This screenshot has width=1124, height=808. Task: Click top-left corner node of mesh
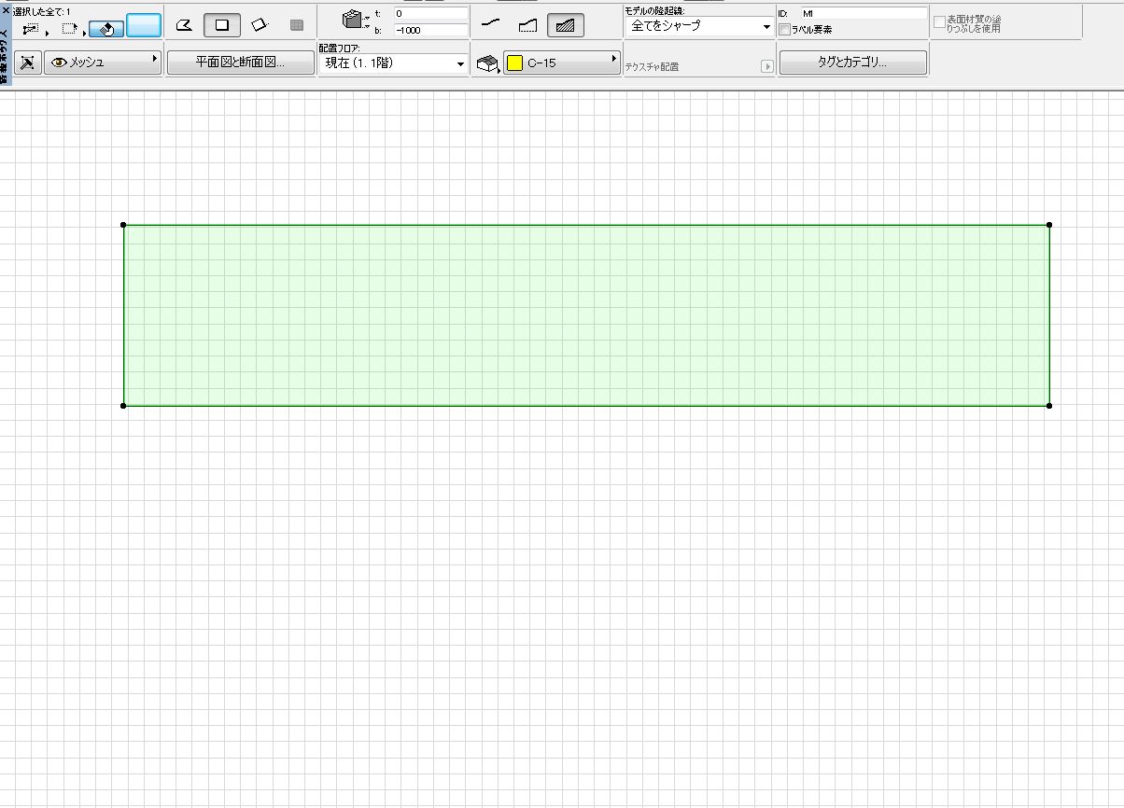[123, 225]
